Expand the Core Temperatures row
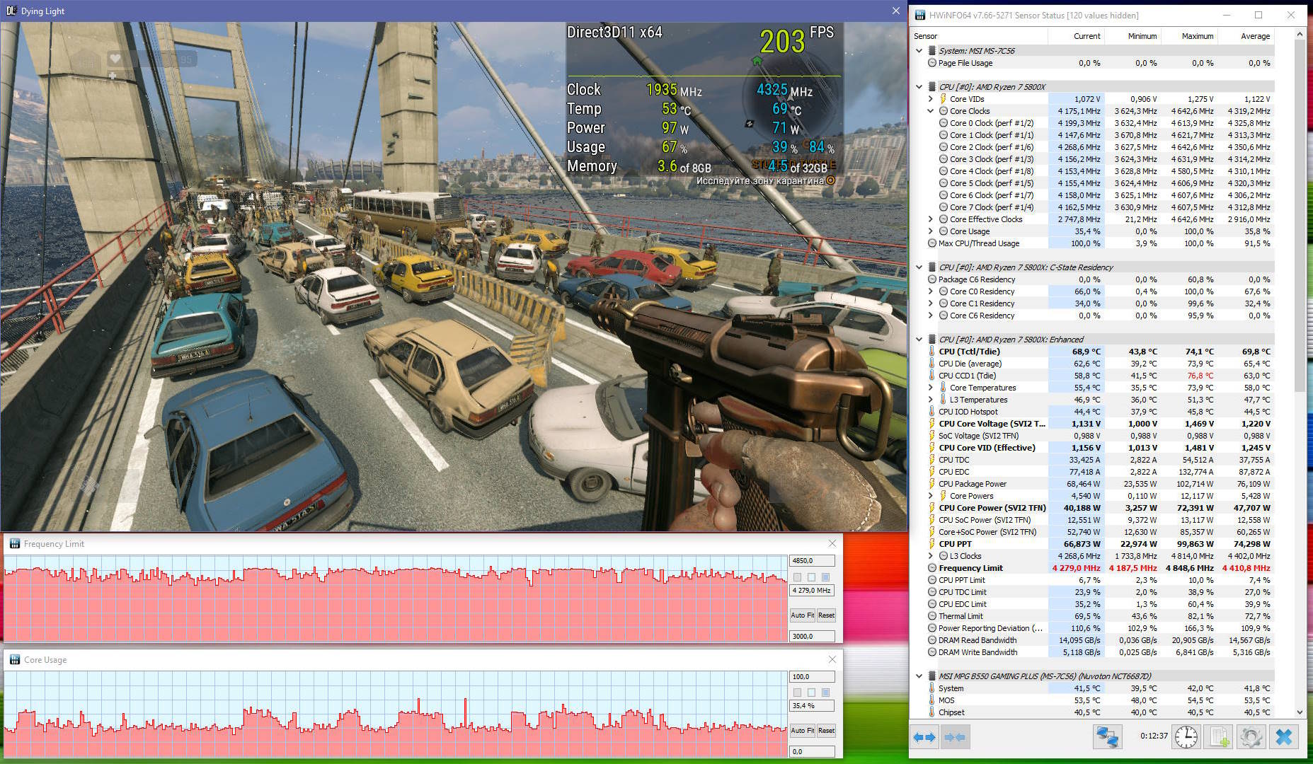The image size is (1313, 764). (x=931, y=388)
